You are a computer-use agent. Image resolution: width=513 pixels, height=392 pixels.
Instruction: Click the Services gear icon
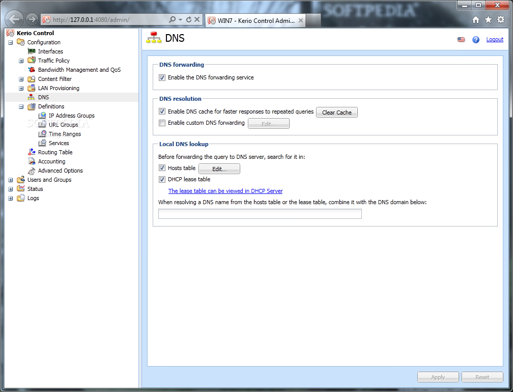click(42, 143)
